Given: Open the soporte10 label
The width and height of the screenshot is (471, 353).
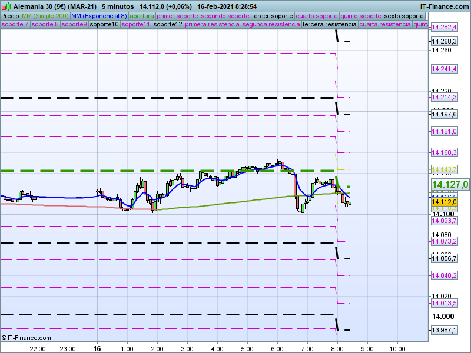Looking at the screenshot, I should (104, 24).
